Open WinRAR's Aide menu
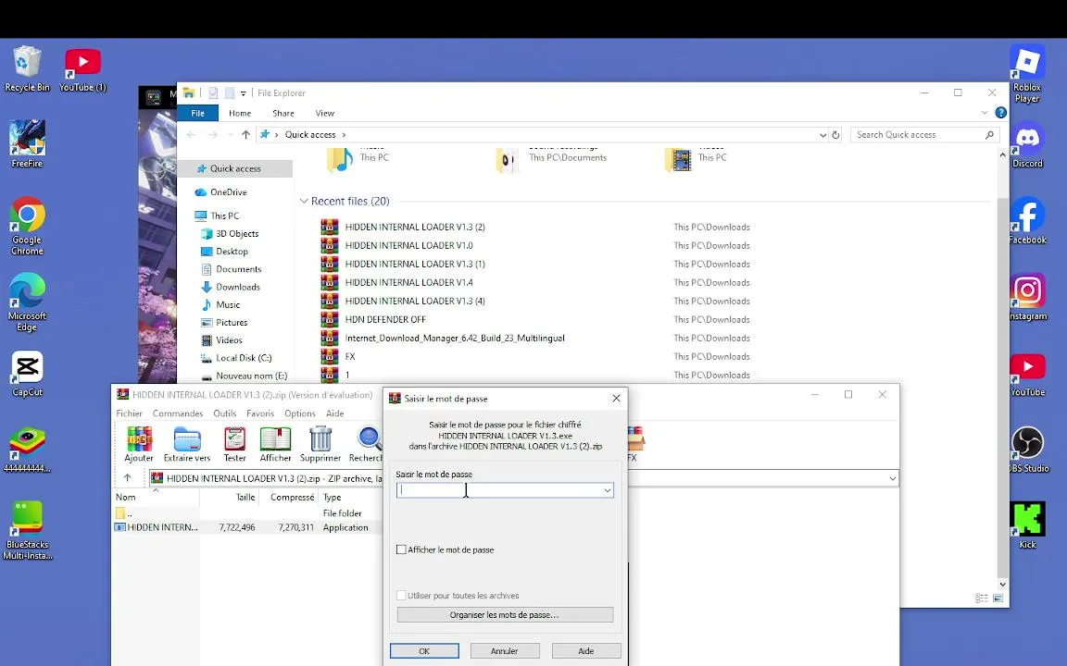The image size is (1067, 666). pos(334,413)
